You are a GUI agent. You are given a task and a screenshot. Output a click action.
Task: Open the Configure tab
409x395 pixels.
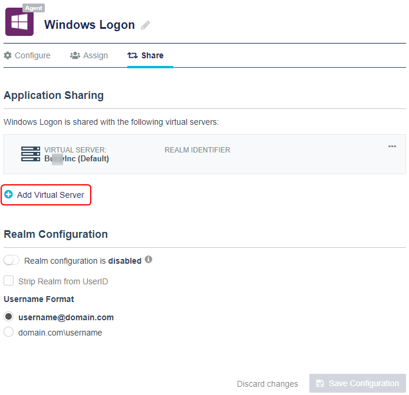tap(27, 55)
